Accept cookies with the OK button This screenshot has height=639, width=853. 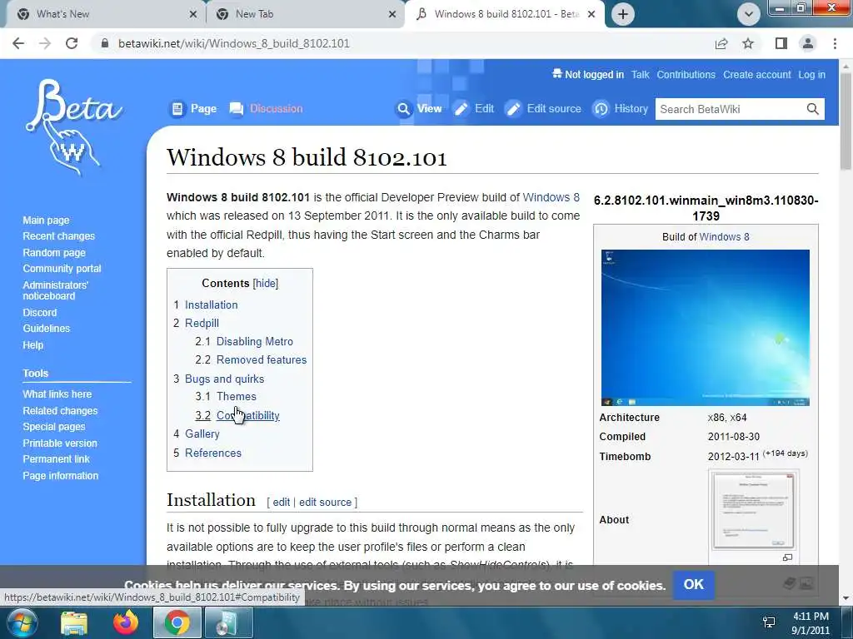coord(694,585)
